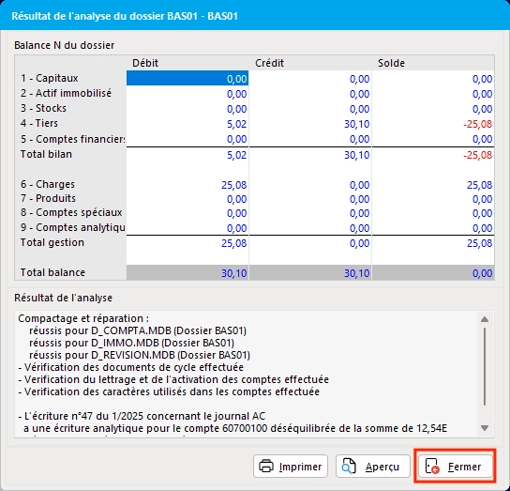510x491 pixels.
Task: Click the magnifier document icon on Aperçu
Action: click(349, 467)
